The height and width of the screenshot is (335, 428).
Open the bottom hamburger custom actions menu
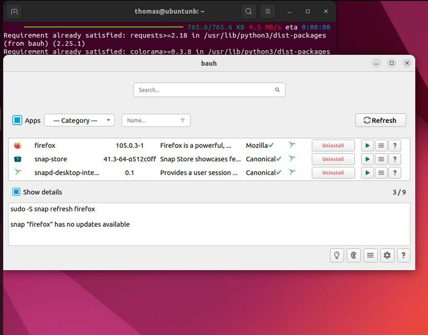370,255
